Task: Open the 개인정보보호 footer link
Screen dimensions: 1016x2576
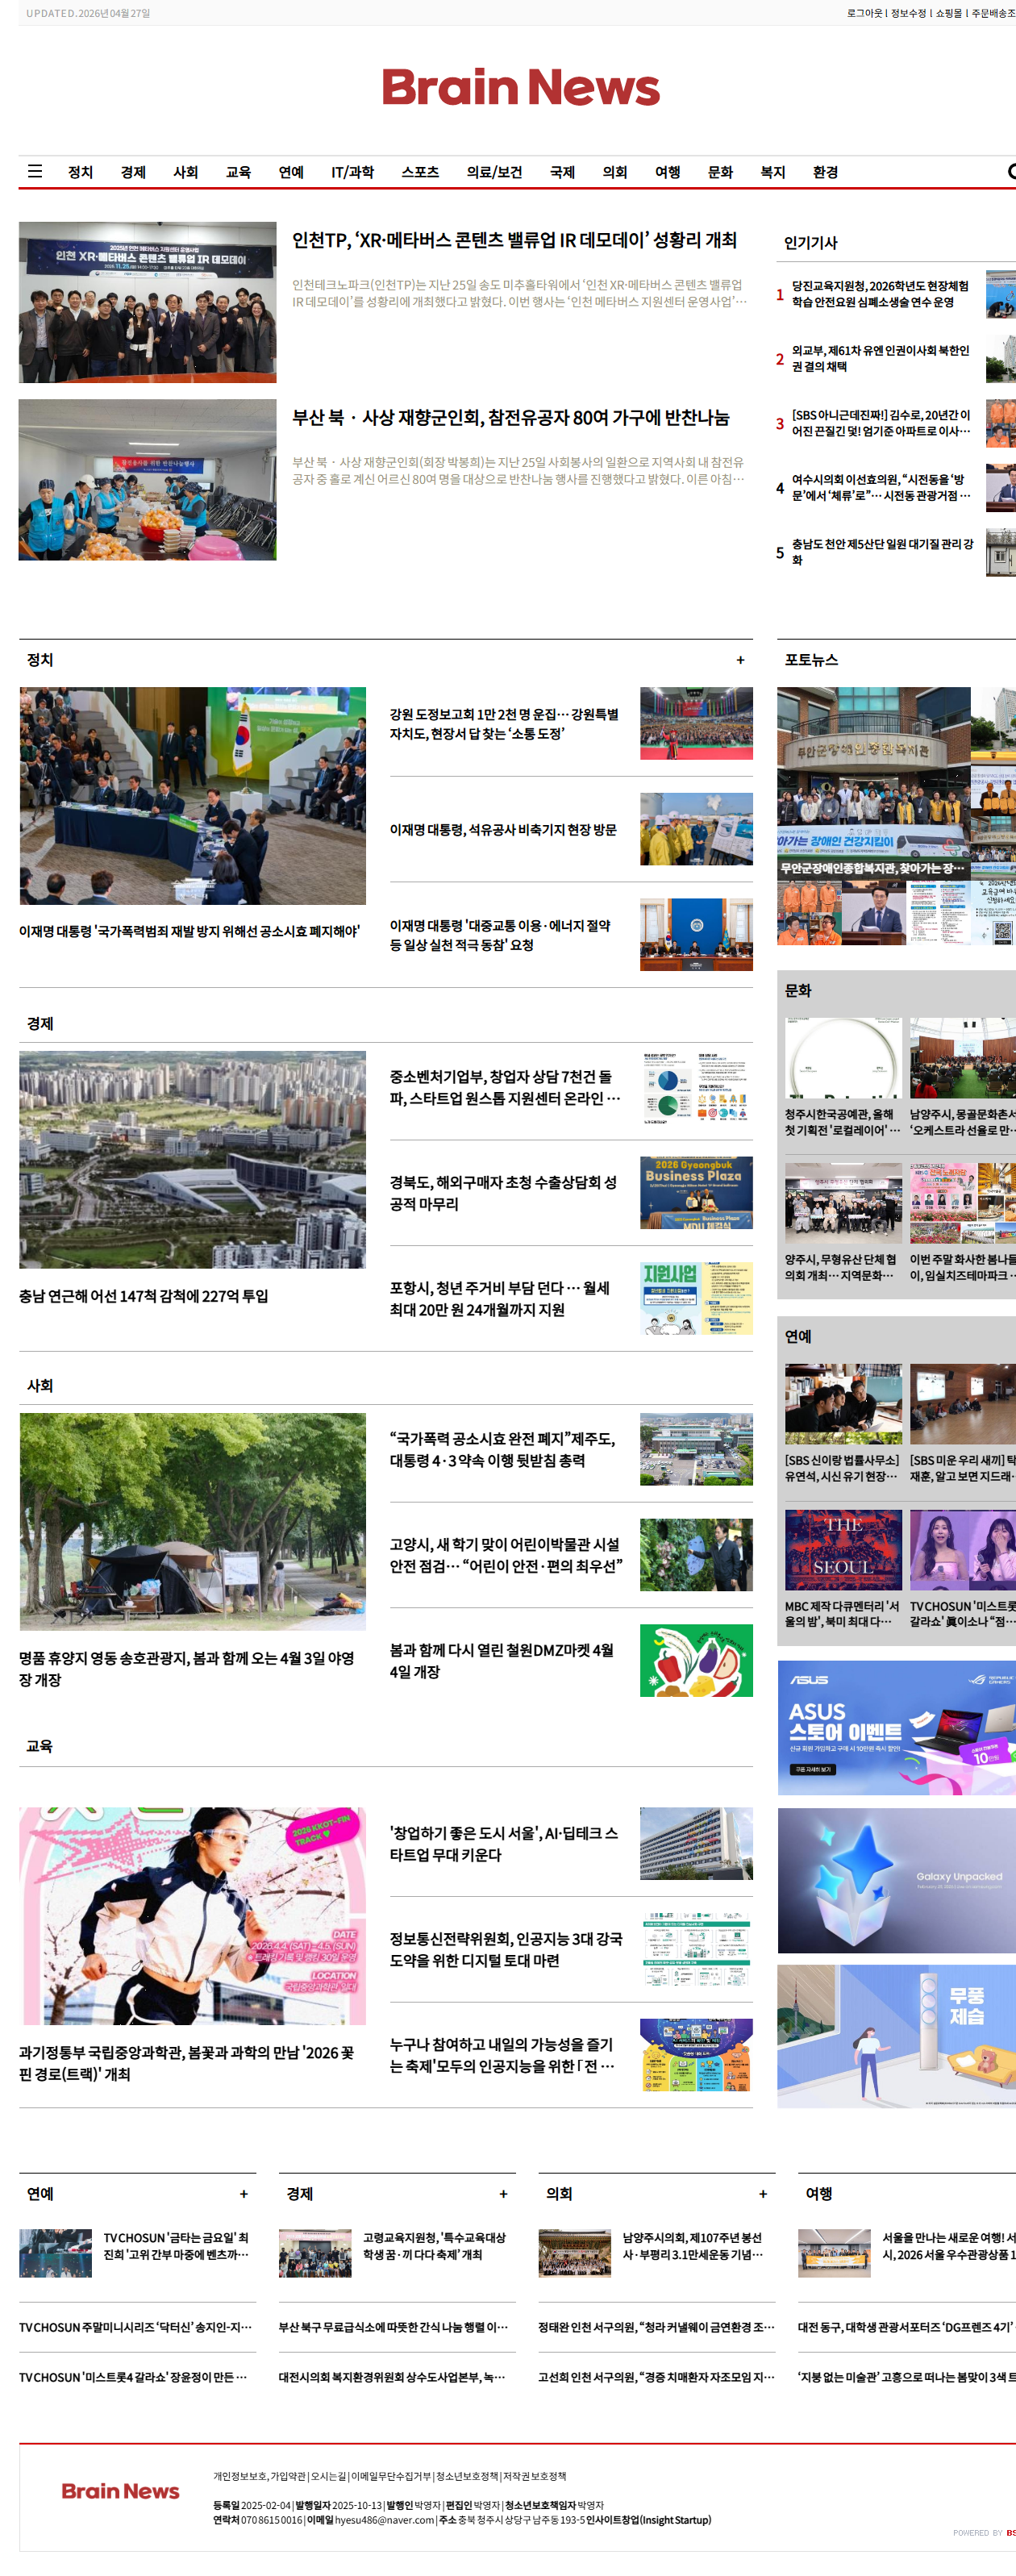Action: click(x=239, y=2476)
